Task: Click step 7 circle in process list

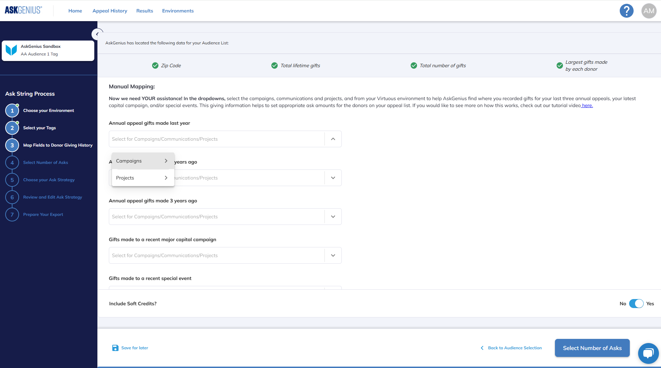Action: click(x=12, y=214)
